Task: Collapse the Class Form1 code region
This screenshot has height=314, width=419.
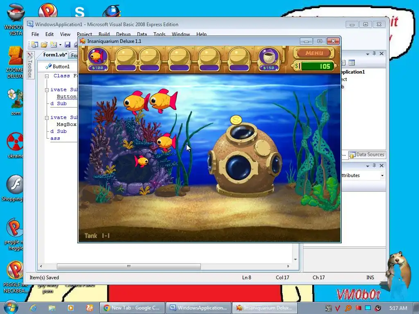Action: 47,76
